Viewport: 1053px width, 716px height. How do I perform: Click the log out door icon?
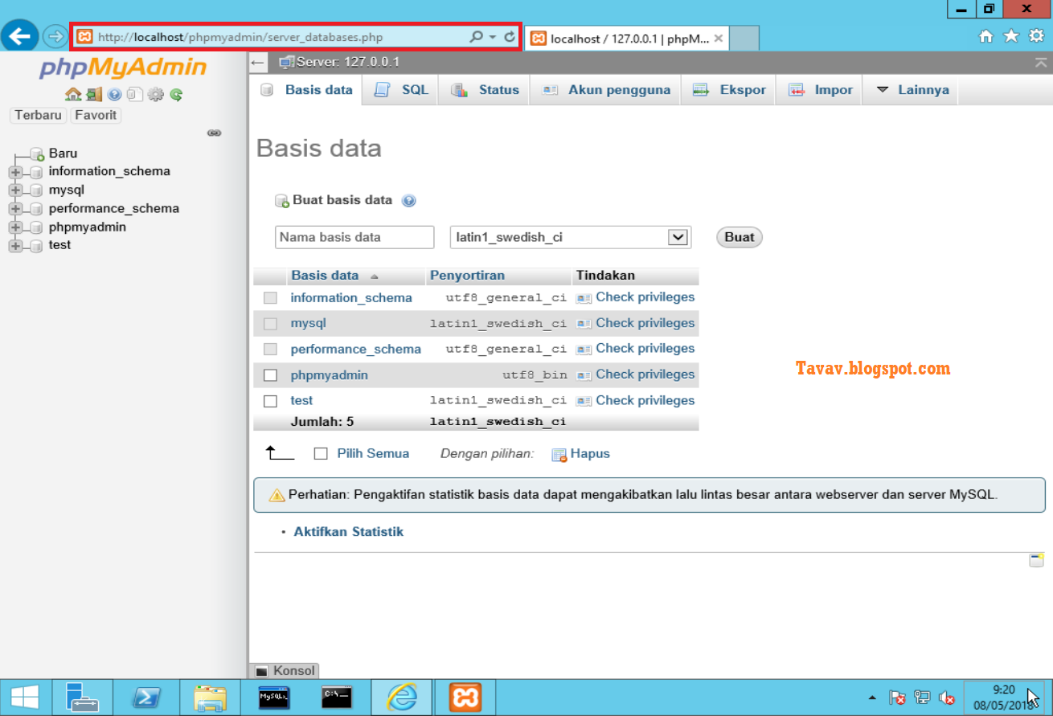[94, 94]
